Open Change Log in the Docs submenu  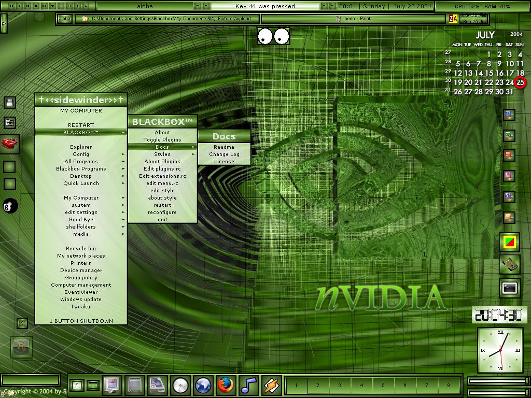(224, 154)
